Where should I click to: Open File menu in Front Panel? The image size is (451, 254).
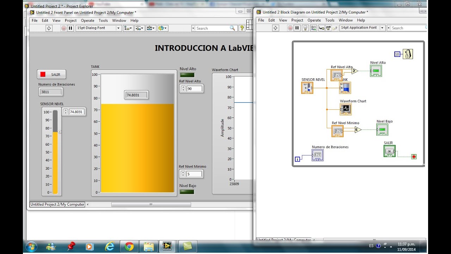(x=35, y=20)
